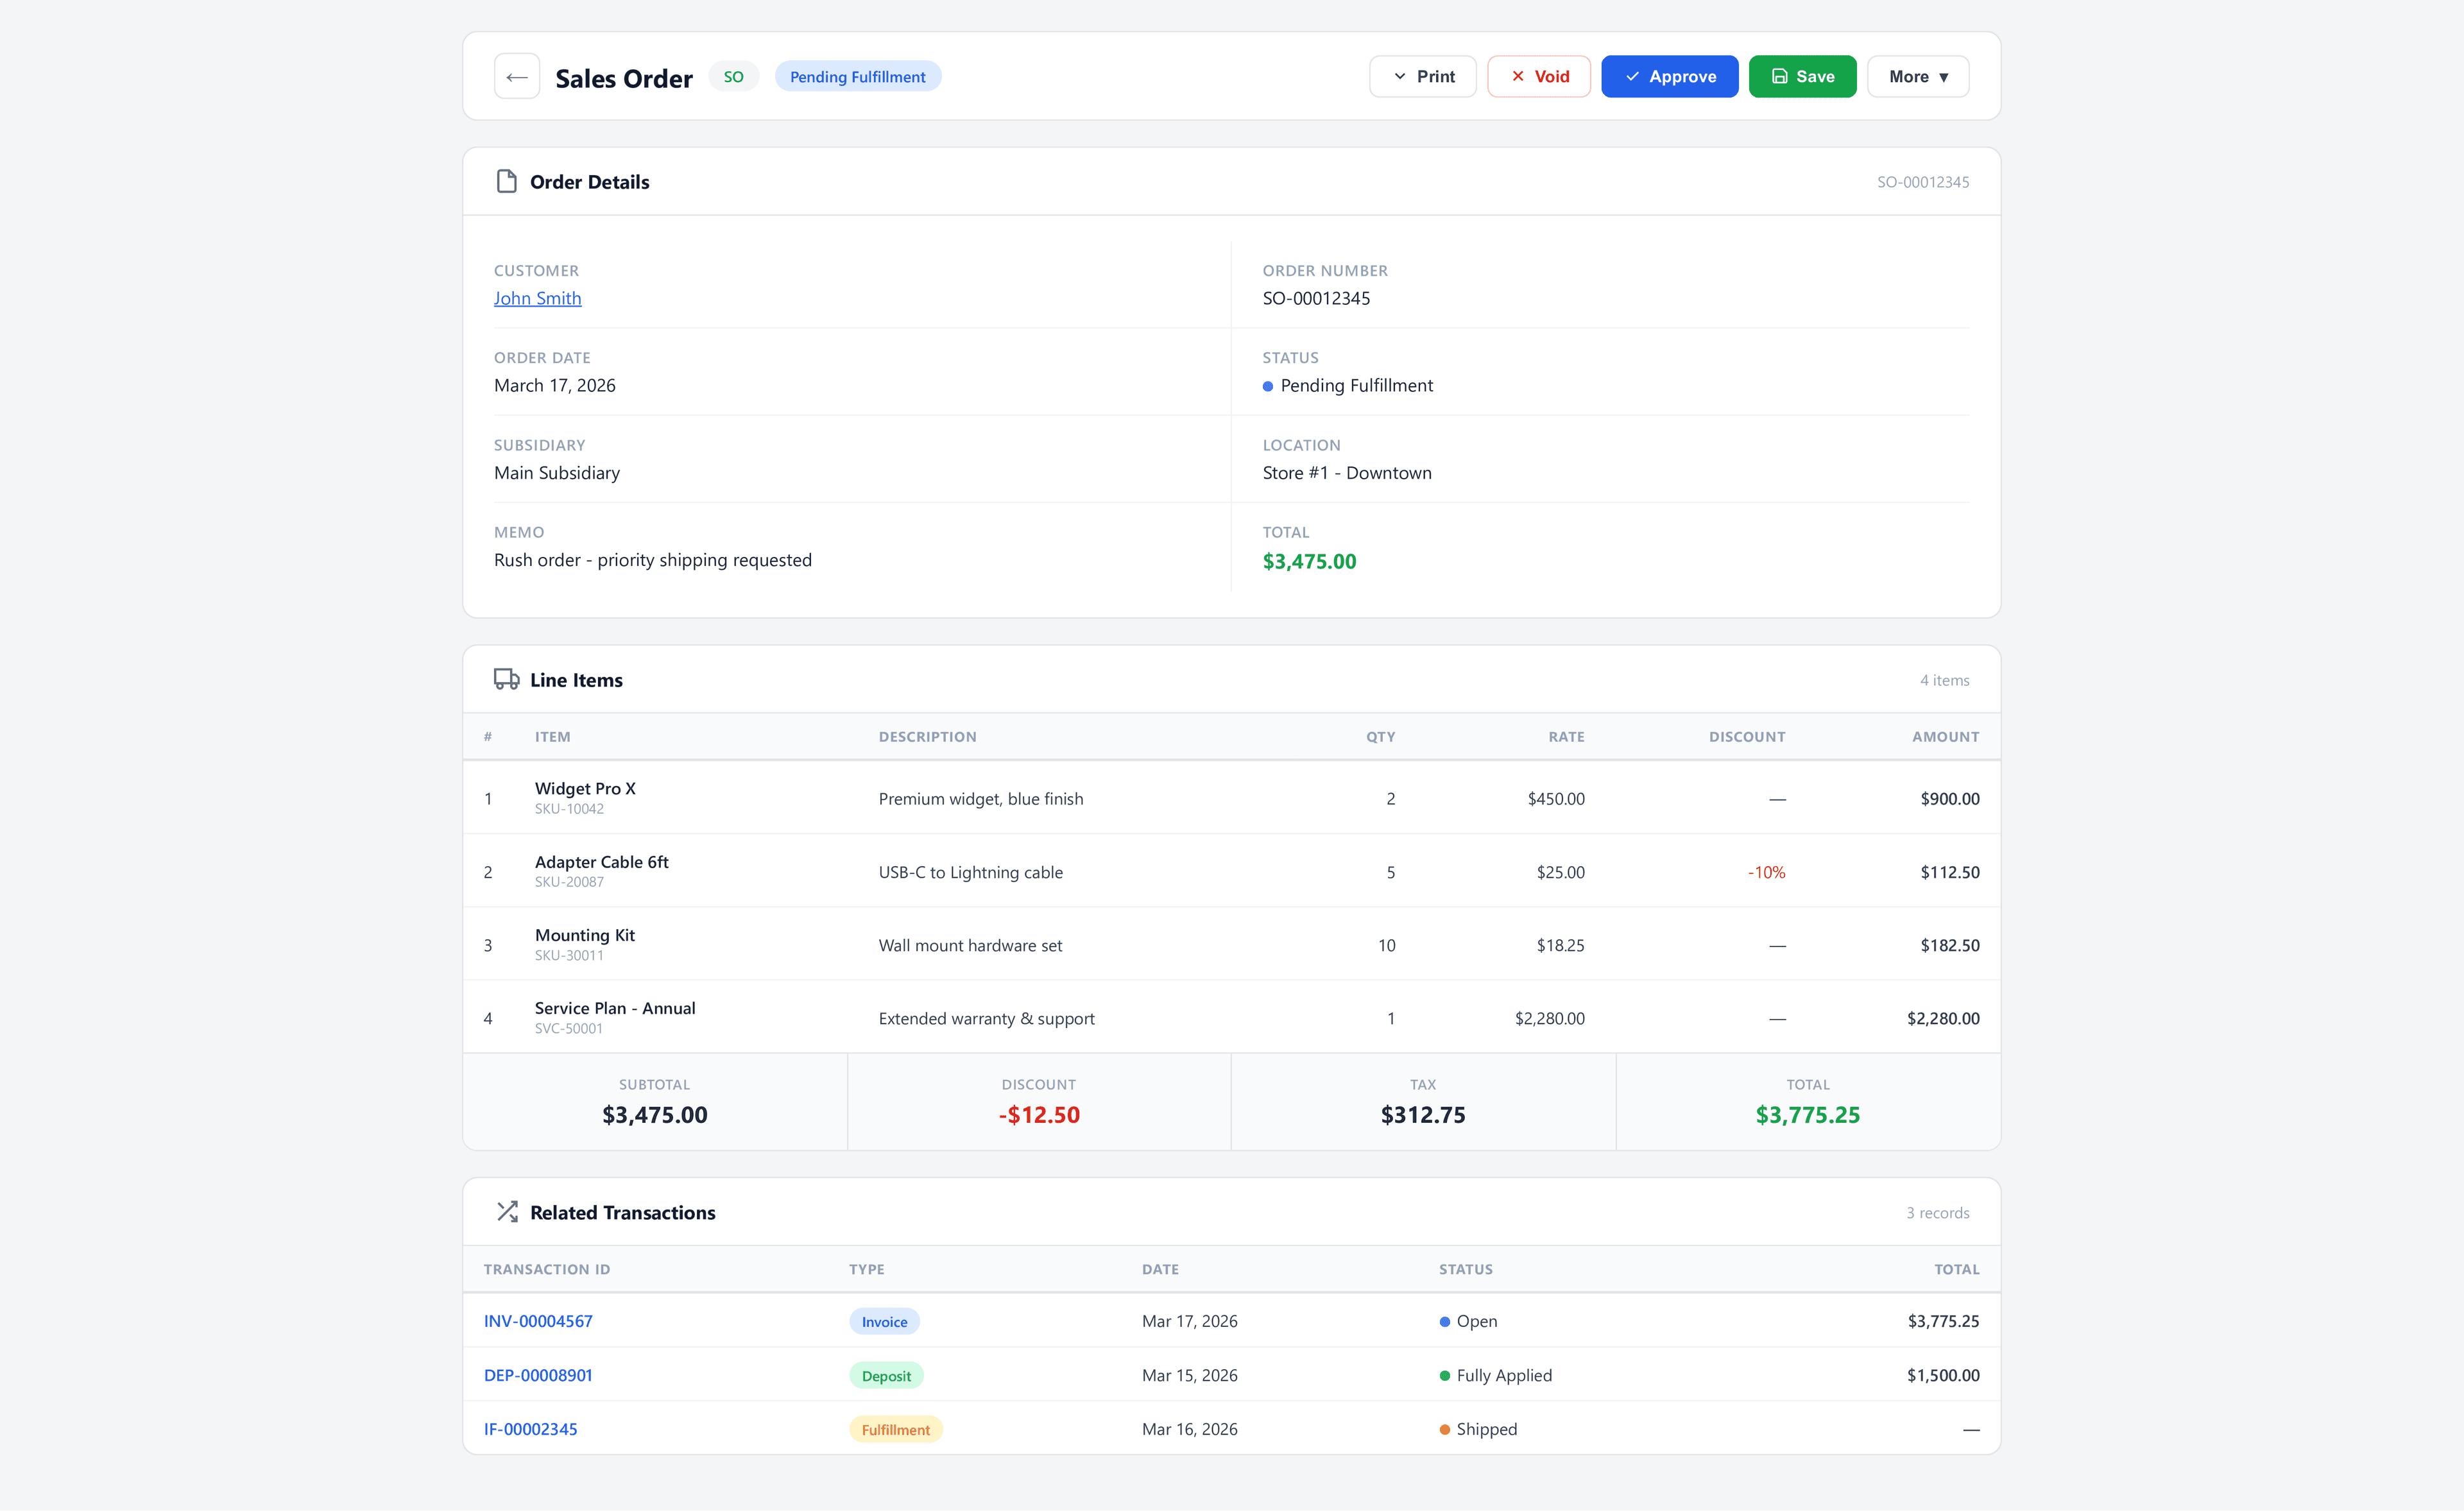
Task: Click SKU-10042 under Widget Pro X
Action: tap(569, 809)
